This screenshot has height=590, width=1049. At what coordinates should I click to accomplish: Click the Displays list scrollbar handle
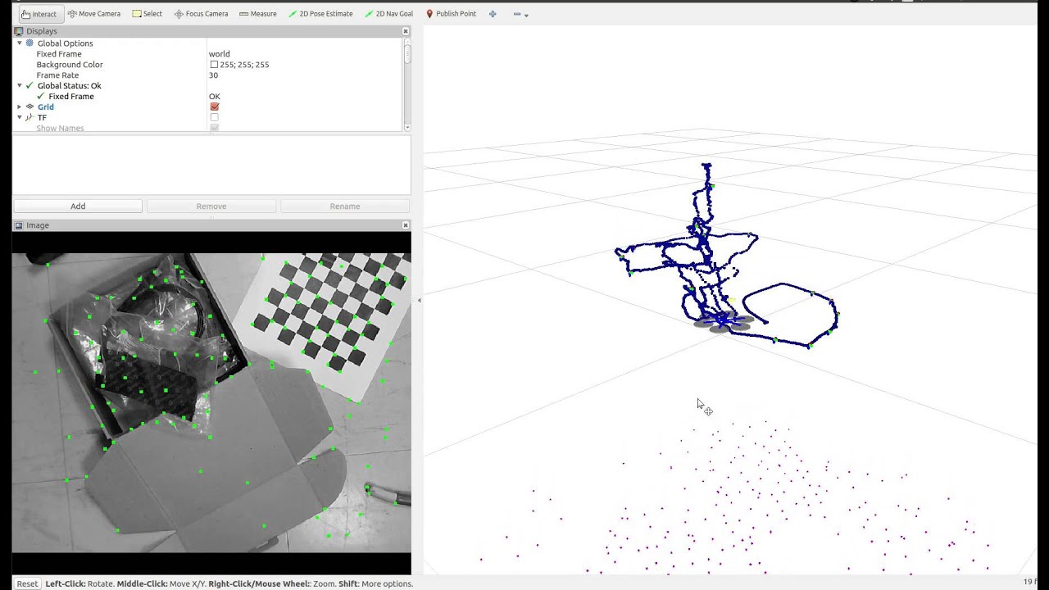(x=407, y=55)
